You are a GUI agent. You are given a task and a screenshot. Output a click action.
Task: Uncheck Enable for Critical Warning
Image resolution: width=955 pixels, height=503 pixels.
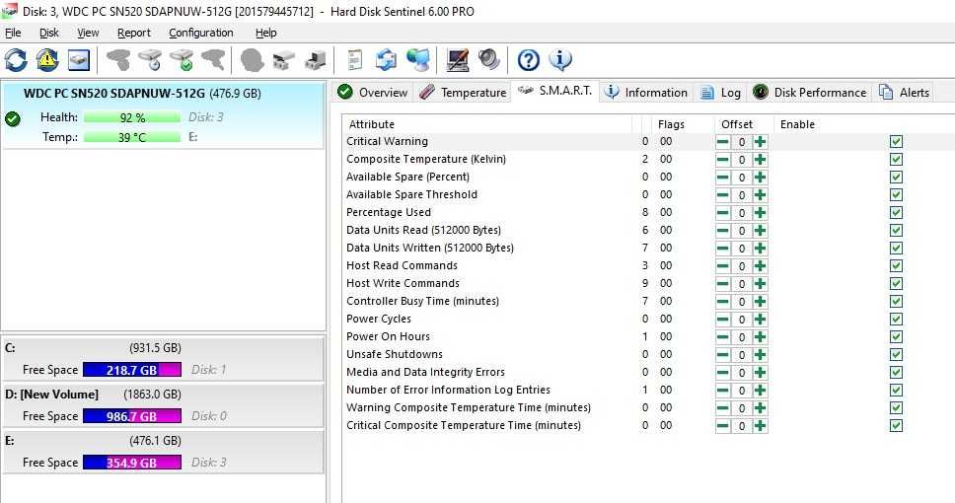pyautogui.click(x=896, y=142)
